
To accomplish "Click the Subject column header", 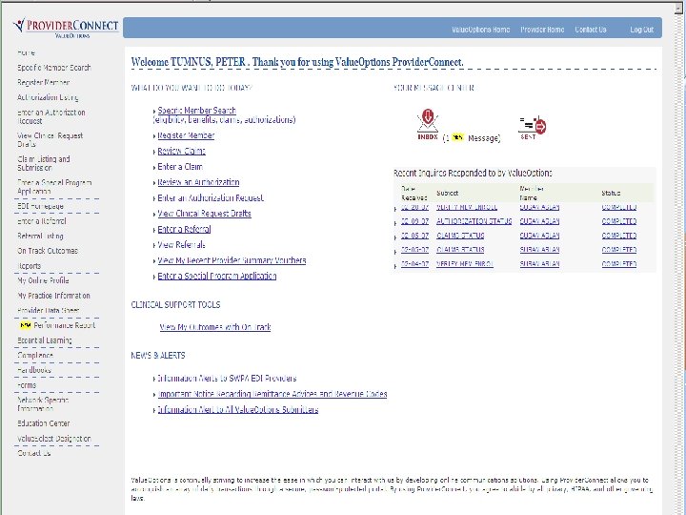I will point(447,193).
